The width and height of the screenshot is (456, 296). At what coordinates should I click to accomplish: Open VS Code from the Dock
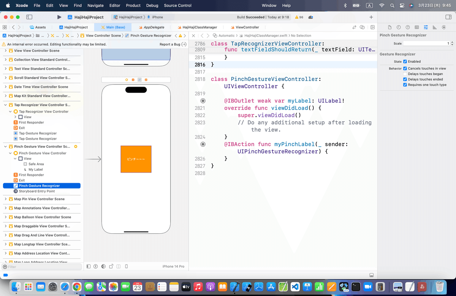(x=295, y=287)
